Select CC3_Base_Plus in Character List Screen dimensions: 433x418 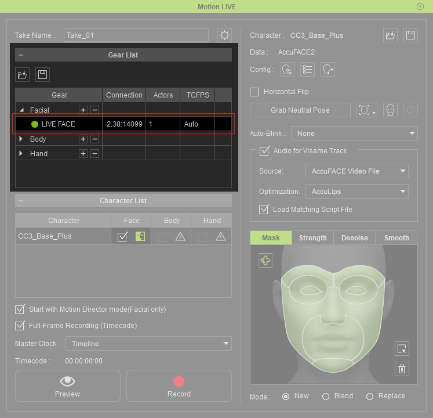point(63,236)
